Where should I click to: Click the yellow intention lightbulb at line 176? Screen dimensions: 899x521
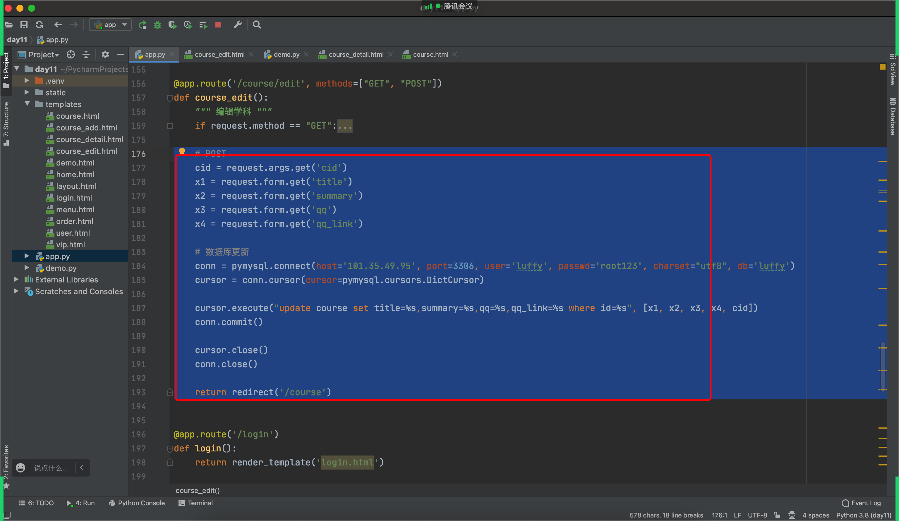click(x=182, y=151)
